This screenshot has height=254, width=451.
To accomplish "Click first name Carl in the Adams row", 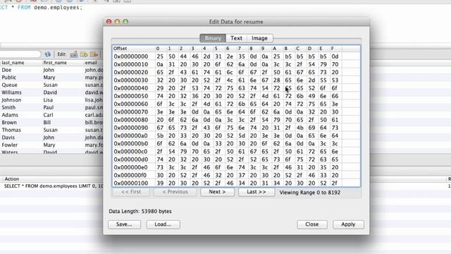I will (x=48, y=115).
